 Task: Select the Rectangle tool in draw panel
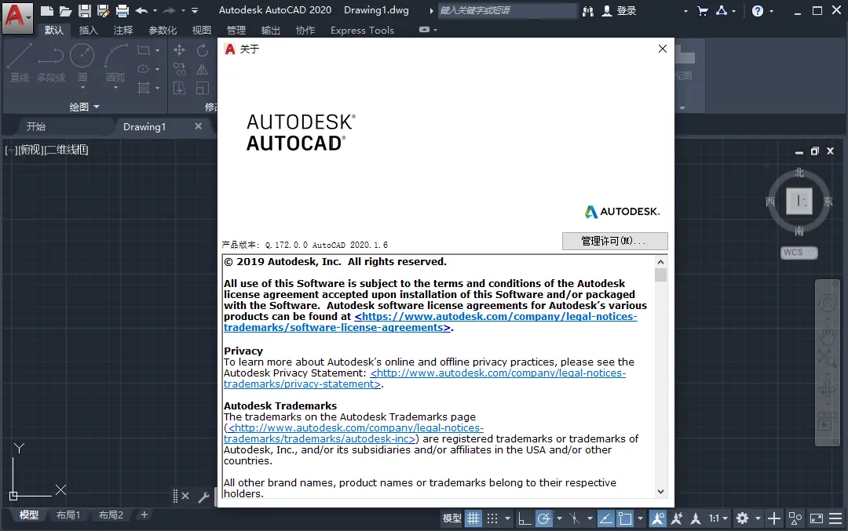click(144, 50)
